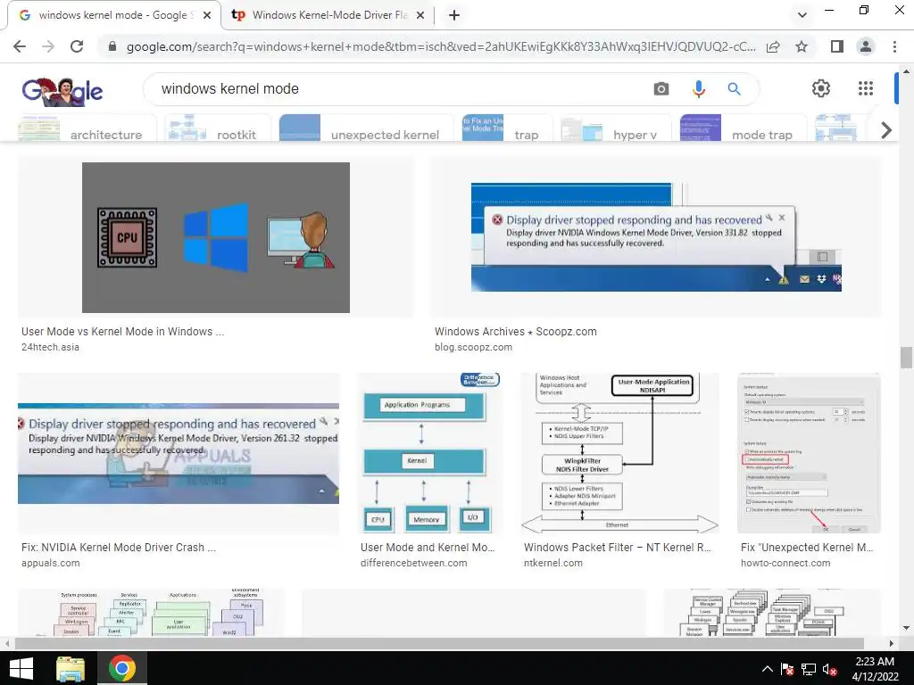The image size is (914, 685).
Task: Visit differencebetween.com source
Action: coord(413,564)
